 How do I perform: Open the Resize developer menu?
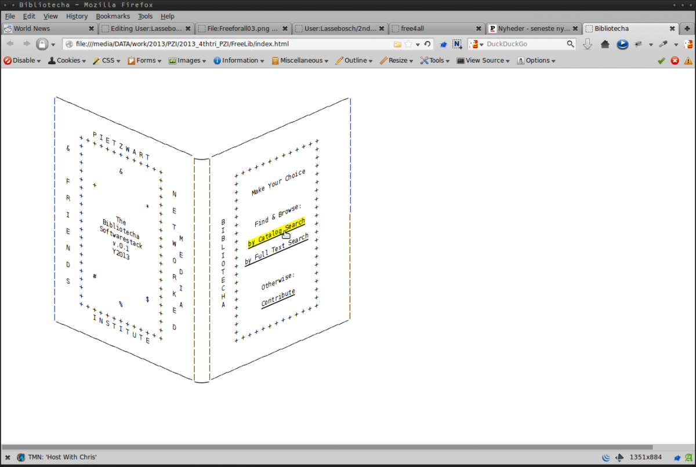point(396,60)
